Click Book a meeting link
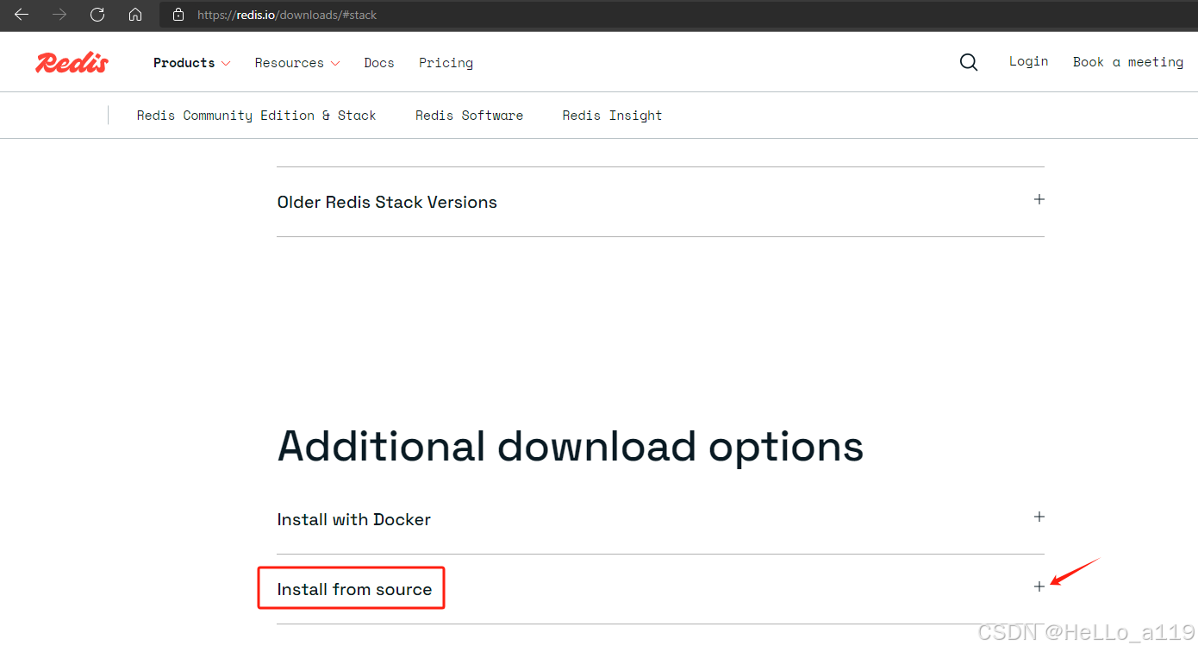Screen dimensions: 1198x652 [x=1128, y=62]
